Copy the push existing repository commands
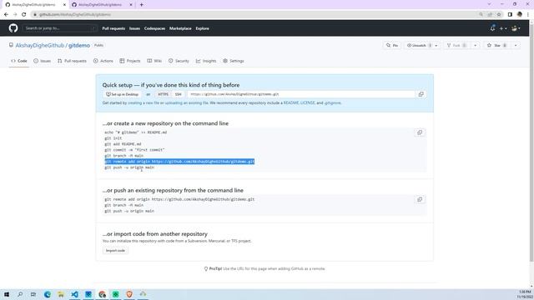Screen dimensions: 534x300 coord(420,199)
